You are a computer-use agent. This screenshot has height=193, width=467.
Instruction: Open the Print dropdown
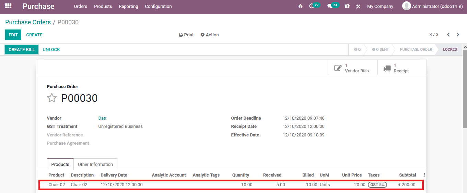click(186, 35)
